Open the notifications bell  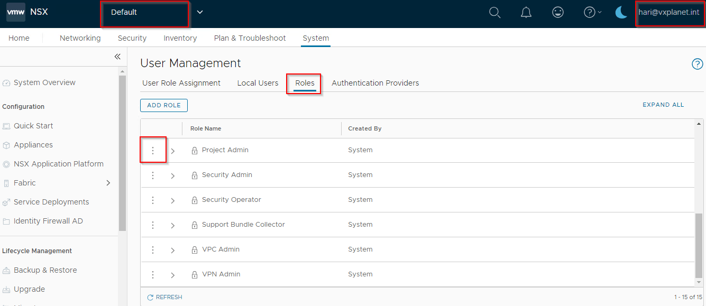(526, 13)
